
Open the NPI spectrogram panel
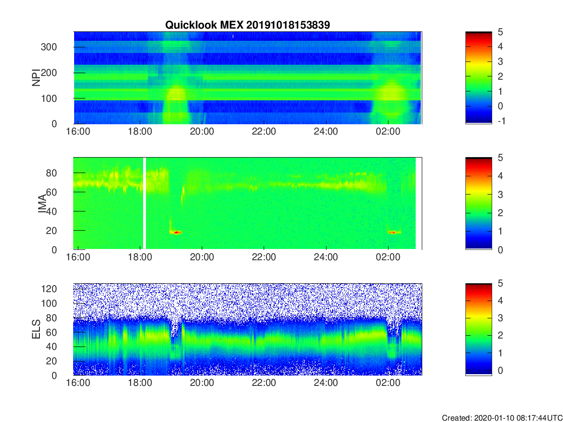248,78
